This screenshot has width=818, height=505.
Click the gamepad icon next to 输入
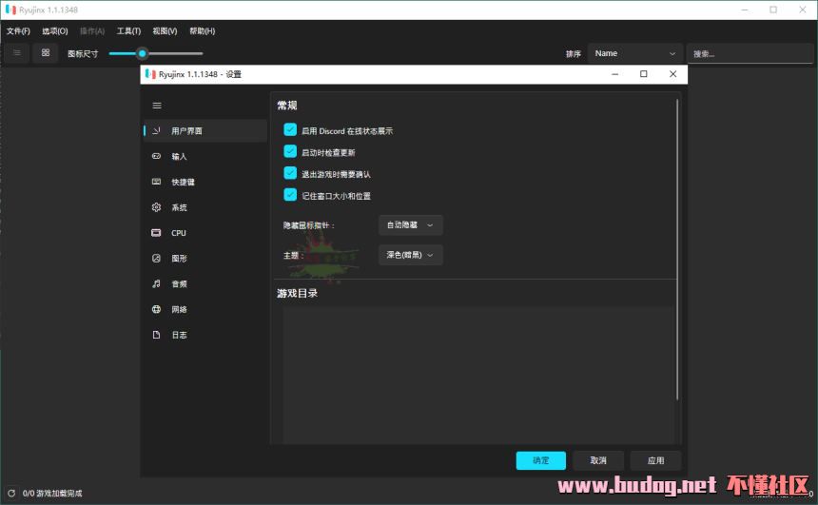(x=156, y=156)
